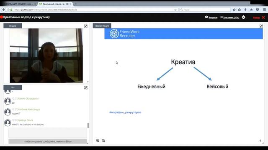268x150 pixels.
Task: Click the 'Креатив' slide heading
Action: coord(183,62)
